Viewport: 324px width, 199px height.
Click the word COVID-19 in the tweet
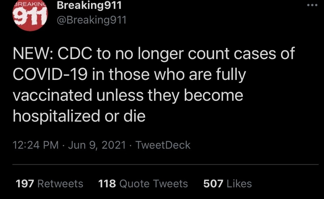(x=50, y=74)
